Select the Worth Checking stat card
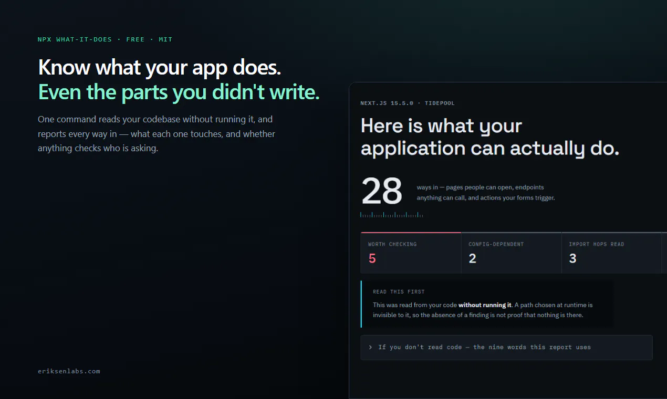The height and width of the screenshot is (399, 667). (x=411, y=253)
